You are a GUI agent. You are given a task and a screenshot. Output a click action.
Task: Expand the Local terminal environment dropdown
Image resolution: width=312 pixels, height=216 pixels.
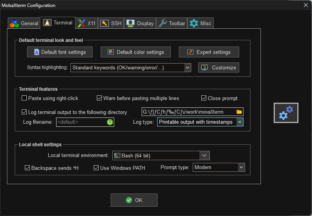pos(204,156)
